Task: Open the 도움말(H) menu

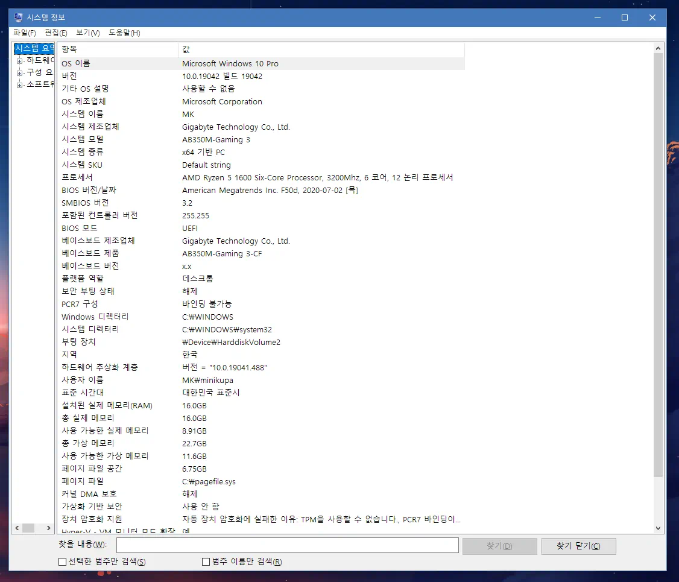Action: pyautogui.click(x=122, y=33)
